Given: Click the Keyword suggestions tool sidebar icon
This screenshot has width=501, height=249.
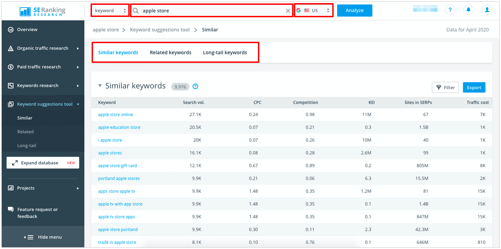Looking at the screenshot, I should (11, 104).
